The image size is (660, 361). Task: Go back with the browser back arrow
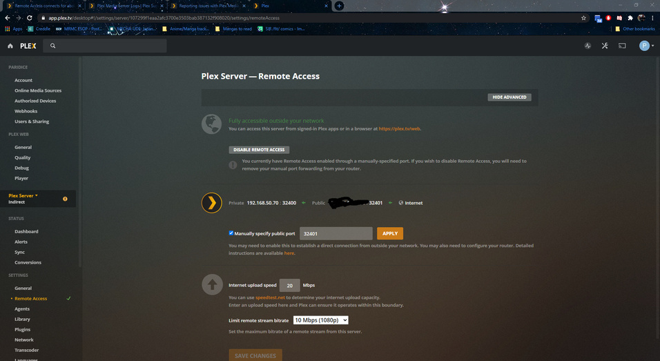tap(7, 18)
